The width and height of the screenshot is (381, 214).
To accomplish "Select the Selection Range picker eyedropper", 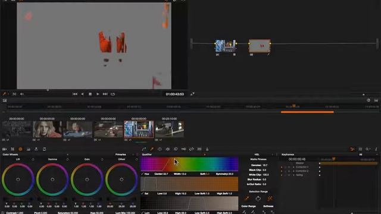I will (247, 199).
